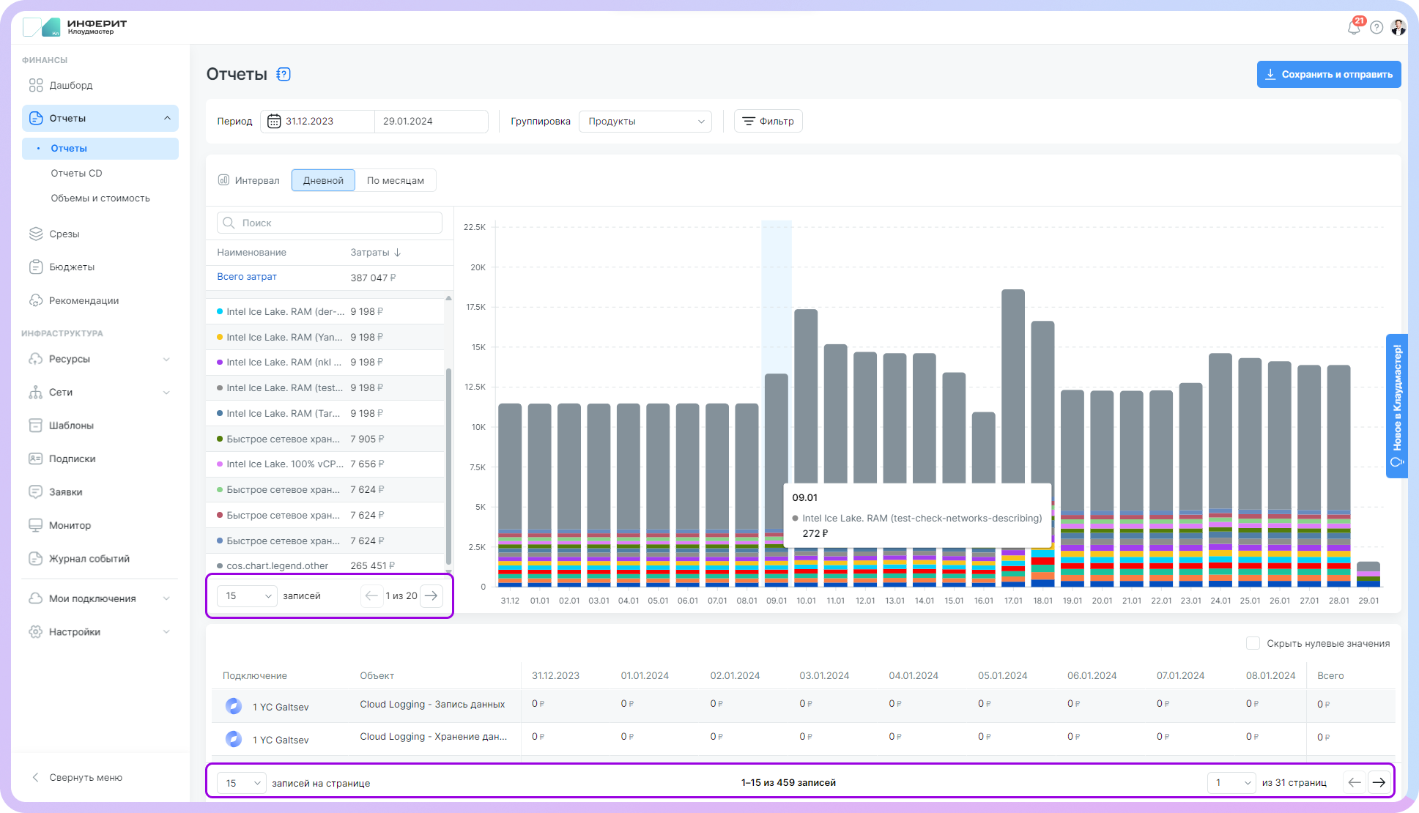The height and width of the screenshot is (813, 1419).
Task: Click the help question mark icon
Action: (x=1377, y=28)
